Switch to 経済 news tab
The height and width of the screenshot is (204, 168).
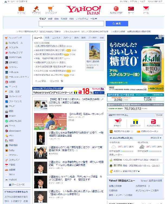(47, 38)
